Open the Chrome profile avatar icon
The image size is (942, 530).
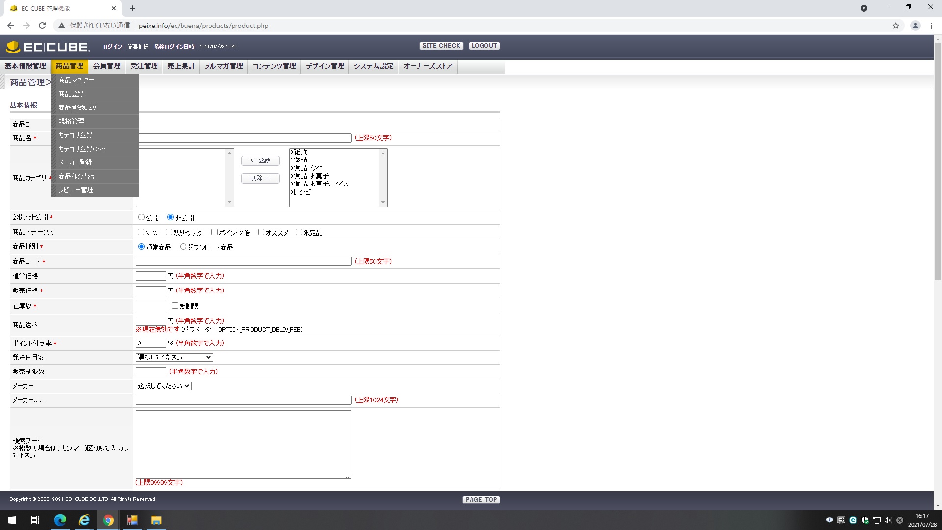click(x=915, y=26)
